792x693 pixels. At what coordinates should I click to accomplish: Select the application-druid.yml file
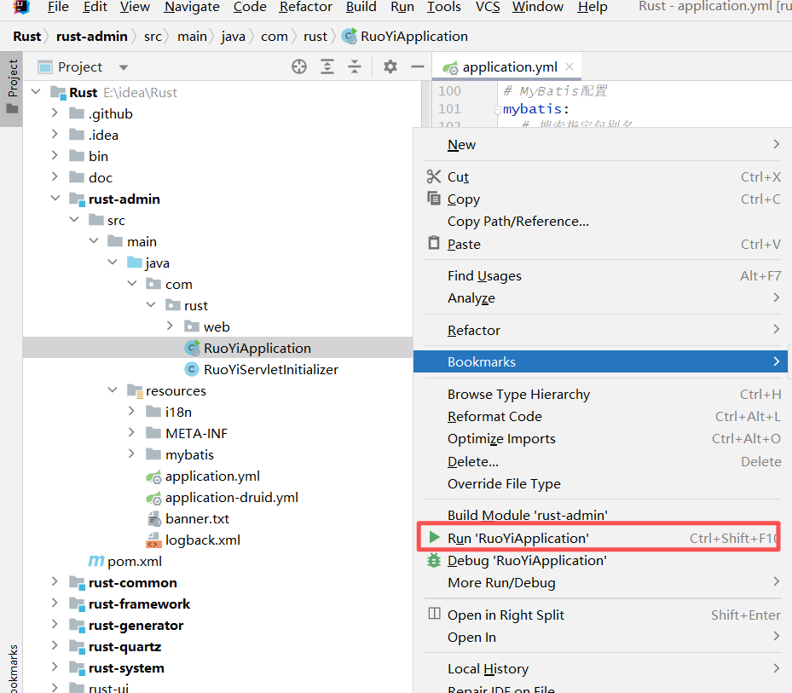pyautogui.click(x=231, y=497)
